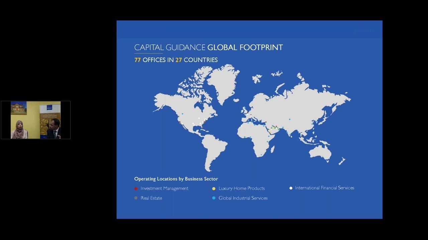Select the International Financial Services legend label
This screenshot has width=428, height=240.
[324, 188]
